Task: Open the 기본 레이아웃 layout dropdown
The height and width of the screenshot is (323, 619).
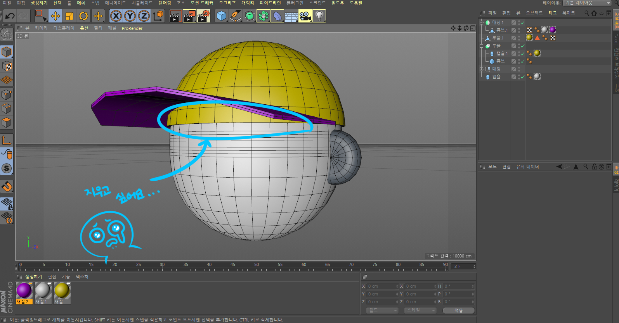Action: point(587,3)
